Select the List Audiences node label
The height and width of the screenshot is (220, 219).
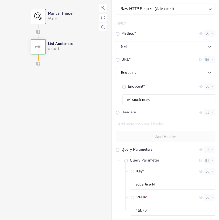pyautogui.click(x=60, y=44)
